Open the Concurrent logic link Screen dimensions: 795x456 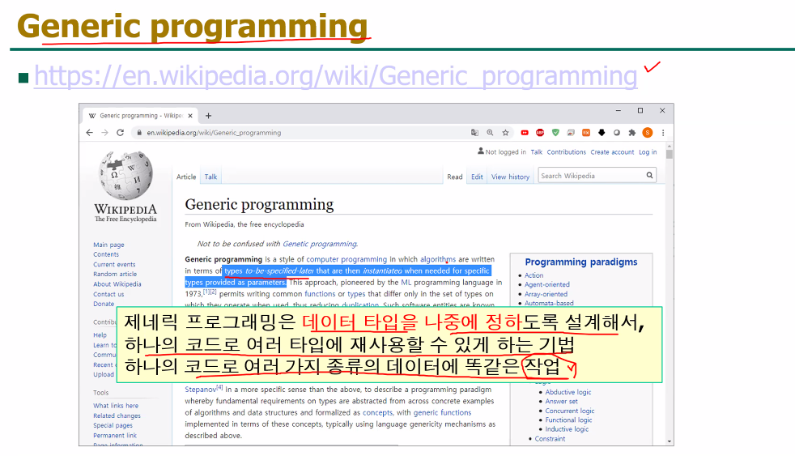tap(569, 411)
